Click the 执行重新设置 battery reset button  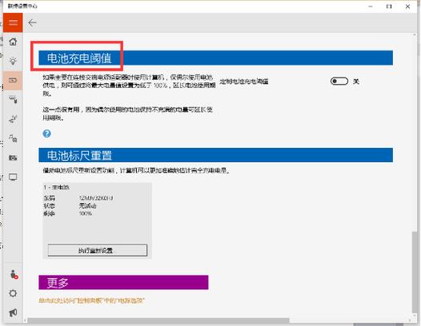(x=98, y=250)
